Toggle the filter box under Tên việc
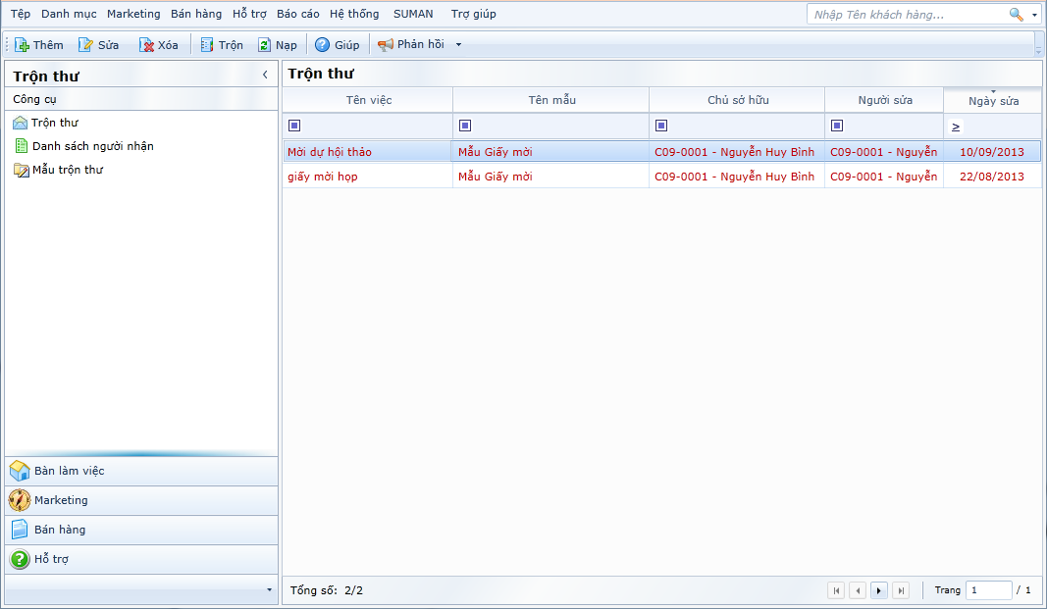1047x609 pixels. pyautogui.click(x=294, y=126)
